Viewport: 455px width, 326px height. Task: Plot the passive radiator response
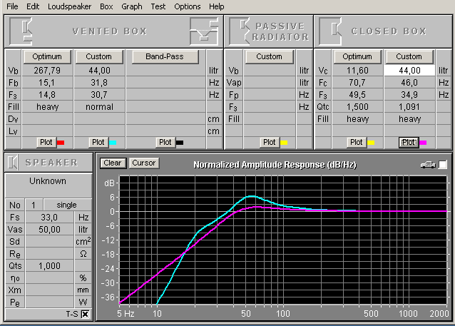pyautogui.click(x=270, y=142)
